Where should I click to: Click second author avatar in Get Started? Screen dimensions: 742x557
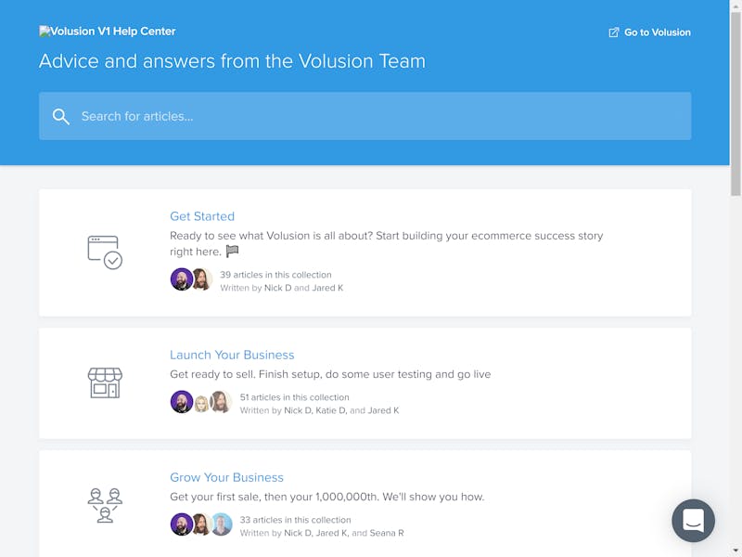(201, 279)
